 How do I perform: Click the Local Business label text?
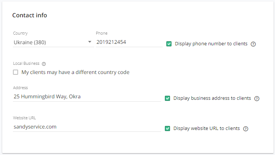(26, 63)
